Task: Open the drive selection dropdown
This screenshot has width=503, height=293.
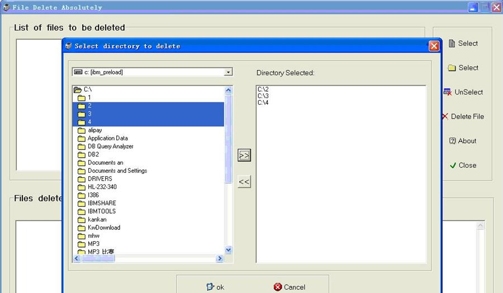Action: pos(227,72)
